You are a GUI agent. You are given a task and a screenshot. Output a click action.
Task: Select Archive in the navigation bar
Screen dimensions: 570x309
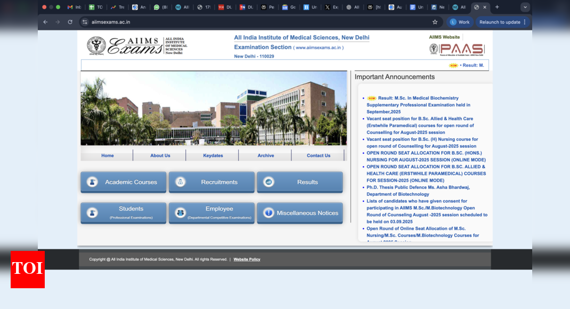click(265, 156)
